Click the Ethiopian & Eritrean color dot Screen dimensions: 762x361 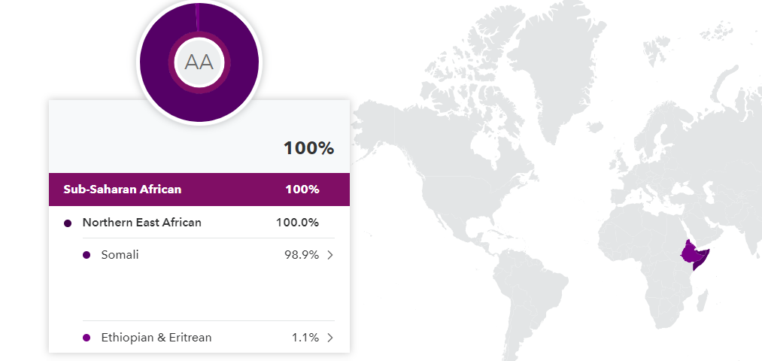click(x=87, y=338)
